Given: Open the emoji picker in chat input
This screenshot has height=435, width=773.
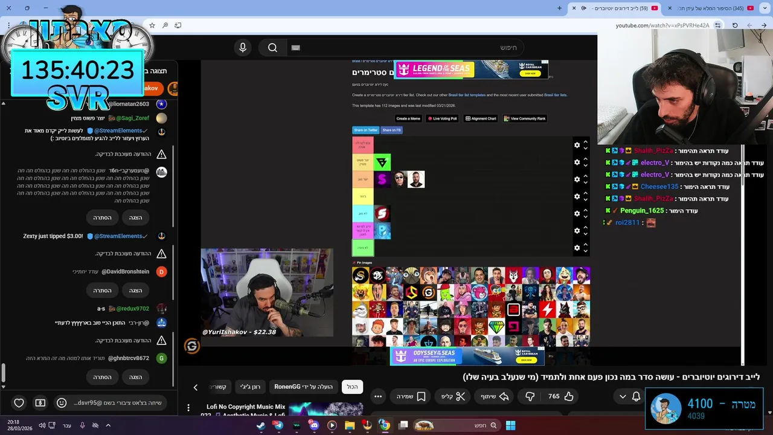Looking at the screenshot, I should click(x=61, y=403).
